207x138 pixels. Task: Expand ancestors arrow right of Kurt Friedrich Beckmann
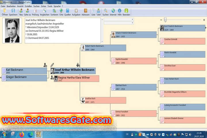pyautogui.click(x=206, y=28)
